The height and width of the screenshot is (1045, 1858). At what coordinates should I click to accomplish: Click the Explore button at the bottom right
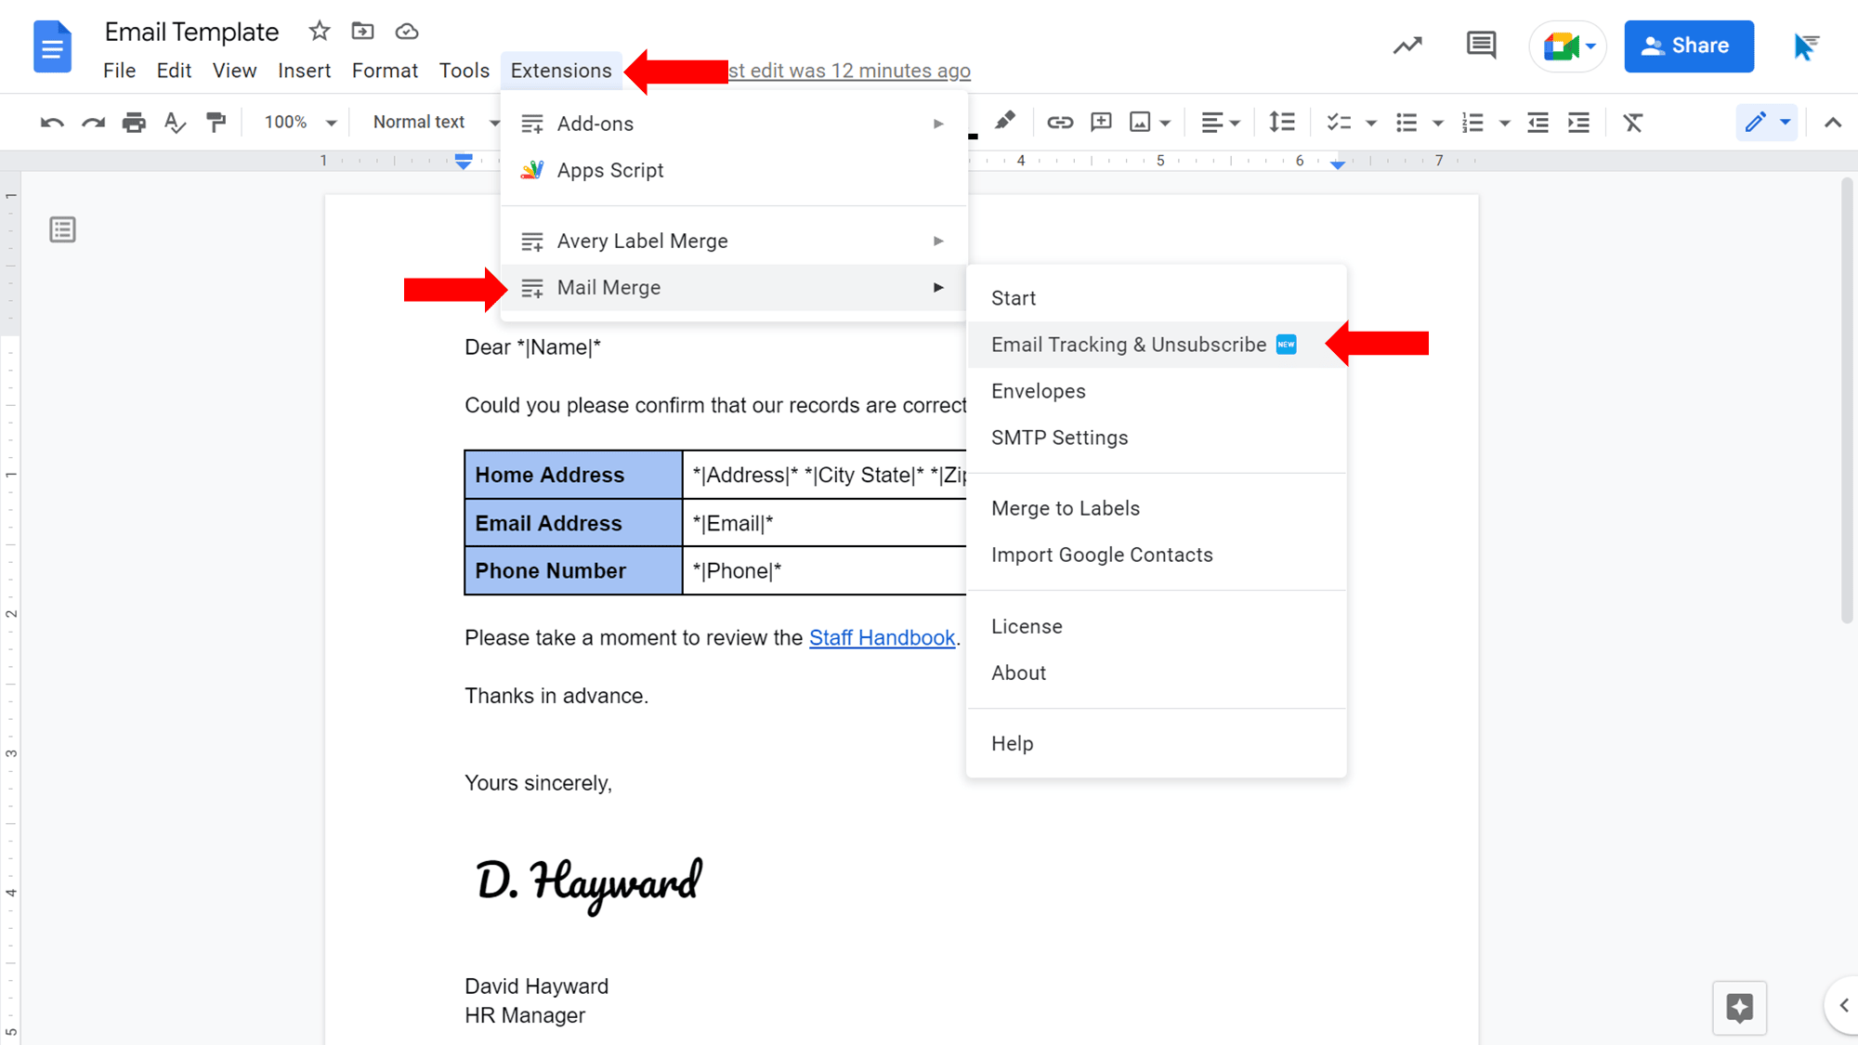(x=1739, y=1008)
